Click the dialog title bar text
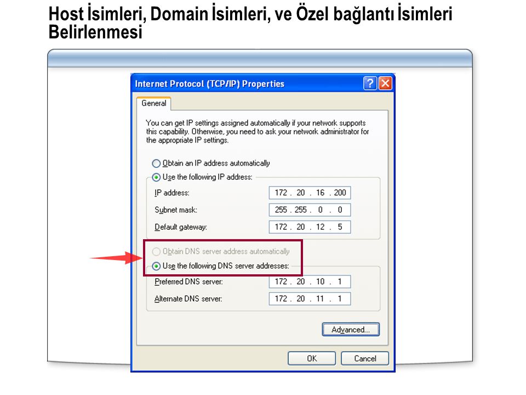 pos(209,83)
